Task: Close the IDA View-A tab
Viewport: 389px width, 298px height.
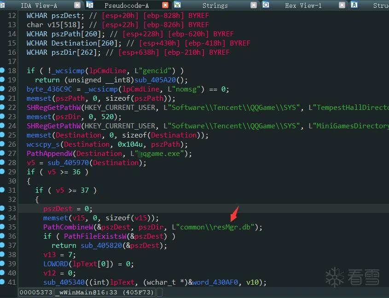Action: tap(77, 5)
